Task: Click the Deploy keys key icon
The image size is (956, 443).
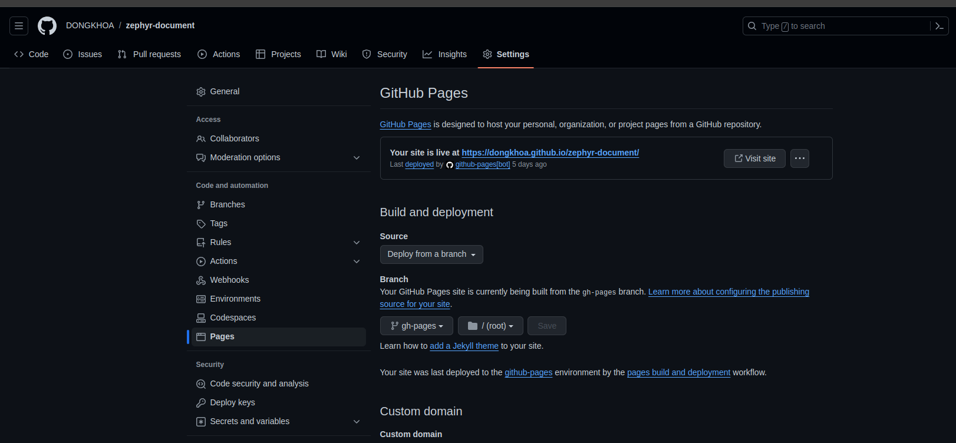Action: coord(201,403)
